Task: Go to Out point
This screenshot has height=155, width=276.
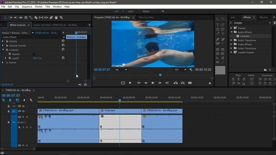Action: tap(167, 83)
